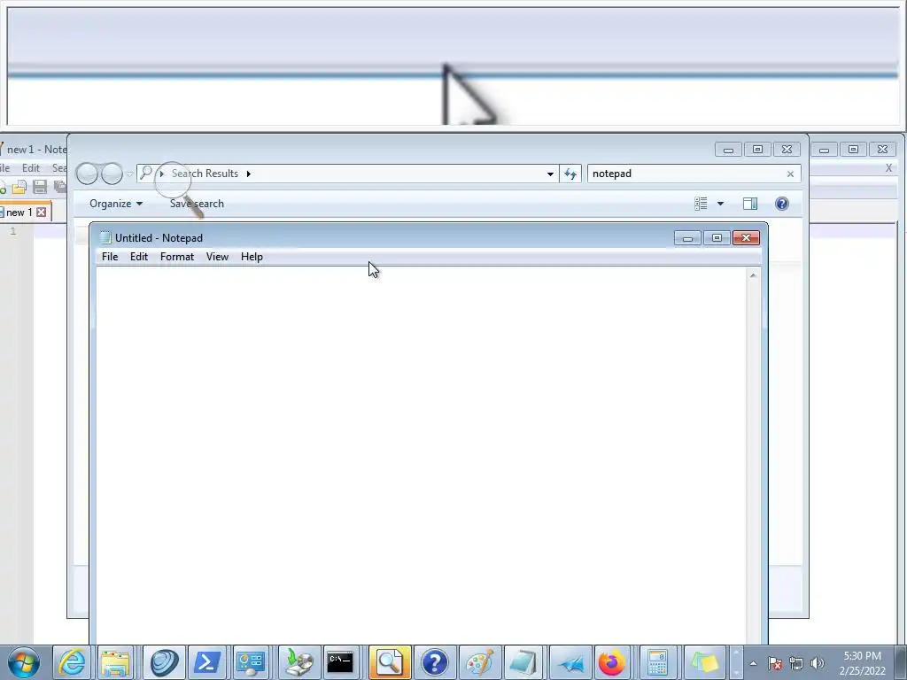Image resolution: width=907 pixels, height=680 pixels.
Task: Maximize the Untitled Notepad window
Action: point(716,238)
